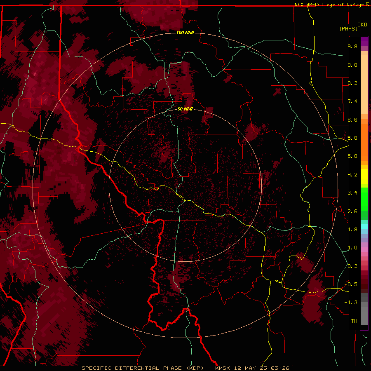Click the 6.6 scale value

pos(352,120)
